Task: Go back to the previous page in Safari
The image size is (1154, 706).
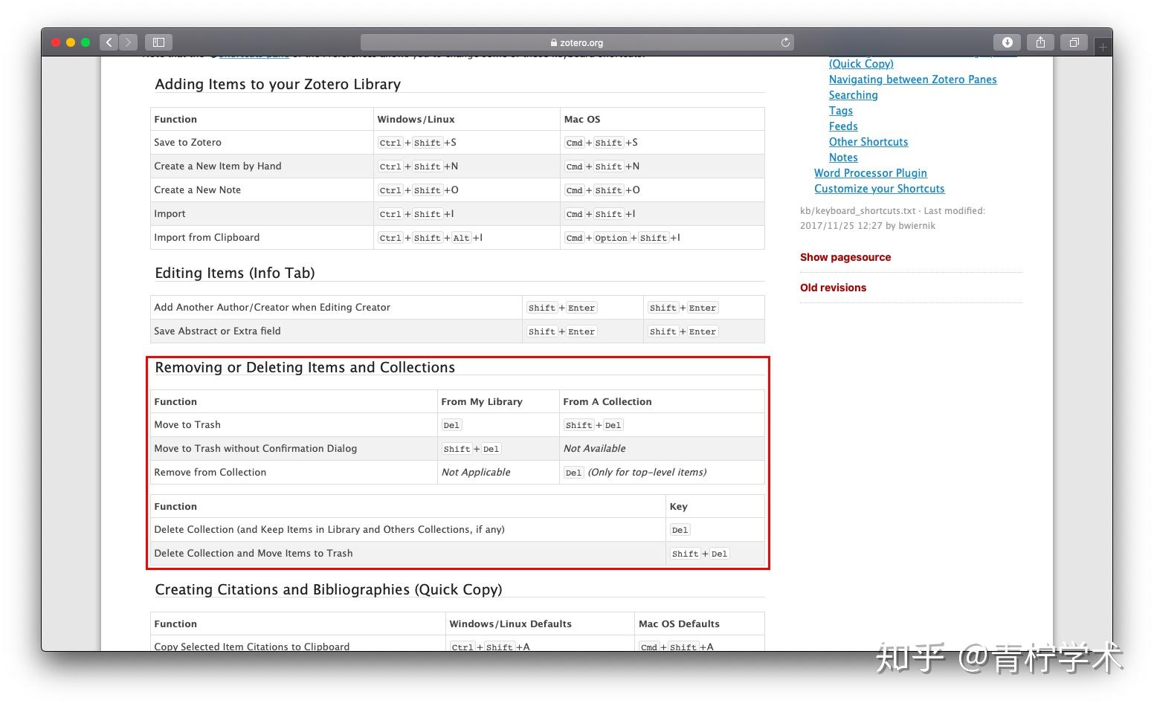Action: pos(109,42)
